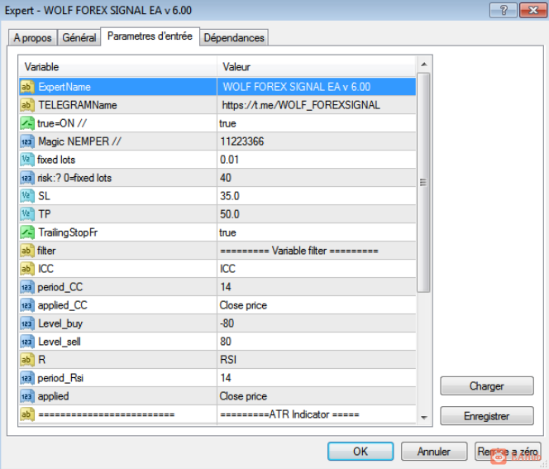
Task: Select the period_CC value 14
Action: pyautogui.click(x=317, y=287)
